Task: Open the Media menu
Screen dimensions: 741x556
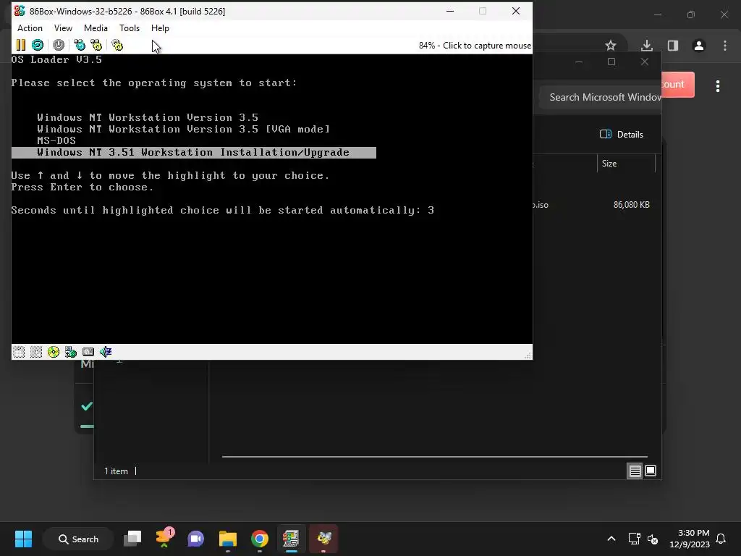Action: tap(96, 28)
